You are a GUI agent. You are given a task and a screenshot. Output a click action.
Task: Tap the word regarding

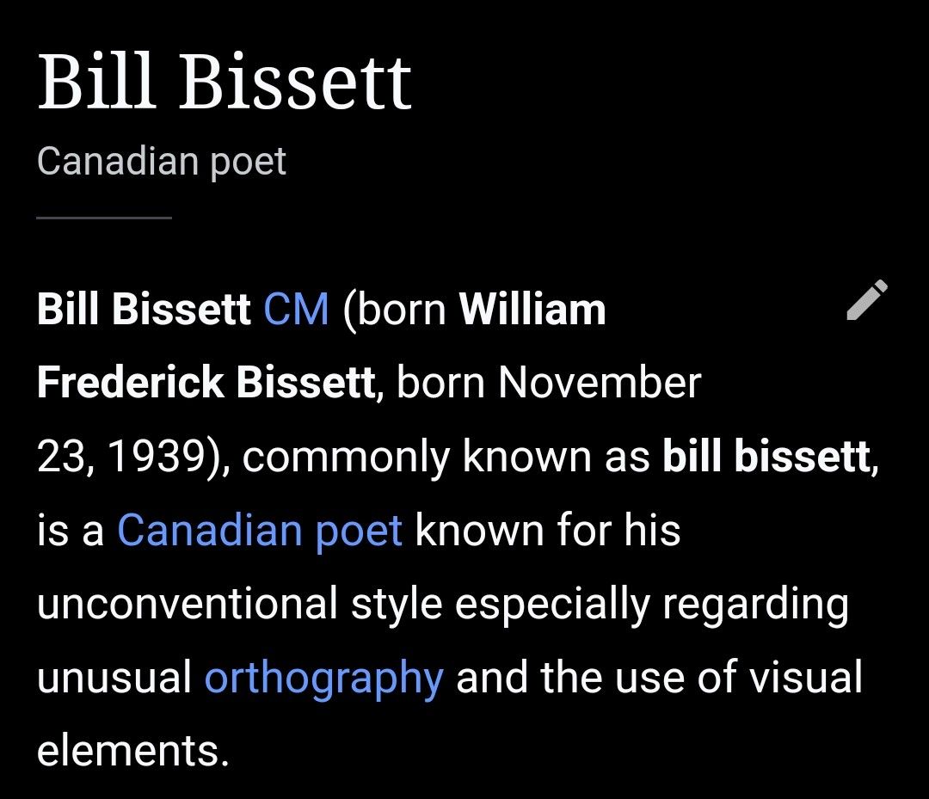point(756,605)
